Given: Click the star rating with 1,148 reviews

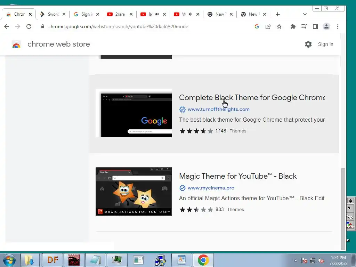Looking at the screenshot, I should pos(196,131).
